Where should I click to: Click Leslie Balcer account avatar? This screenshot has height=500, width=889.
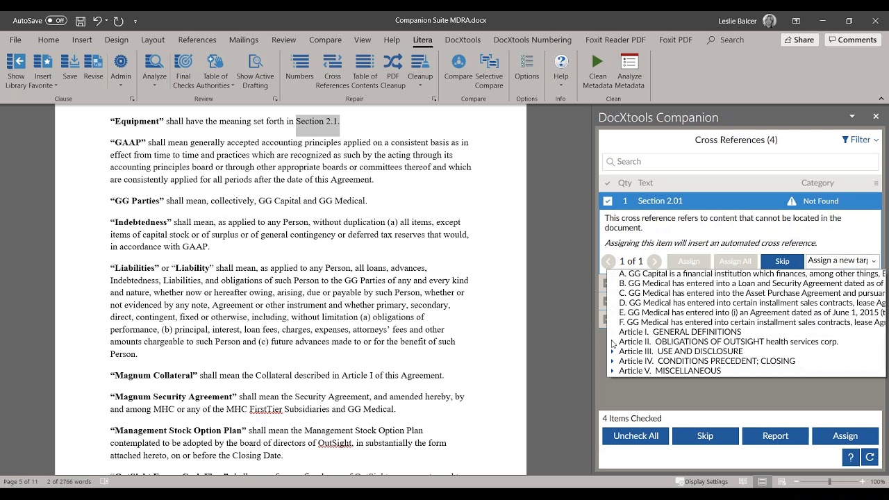[770, 21]
